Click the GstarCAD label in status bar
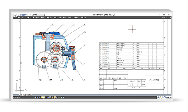The height and width of the screenshot is (112, 188). click(x=168, y=97)
